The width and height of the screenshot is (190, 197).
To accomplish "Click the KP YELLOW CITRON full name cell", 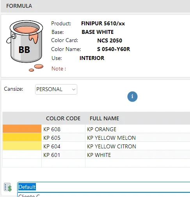I will 138,146.
